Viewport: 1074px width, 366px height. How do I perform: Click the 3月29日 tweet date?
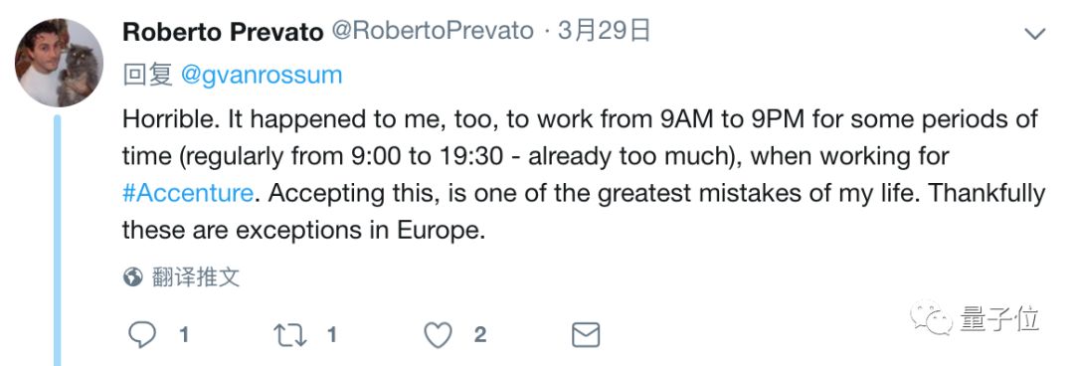[604, 31]
